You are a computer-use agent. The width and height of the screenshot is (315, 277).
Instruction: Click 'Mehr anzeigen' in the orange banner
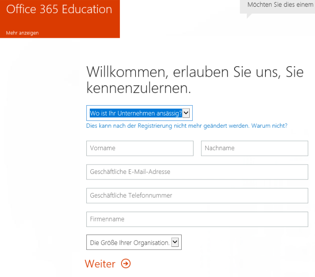coord(22,33)
